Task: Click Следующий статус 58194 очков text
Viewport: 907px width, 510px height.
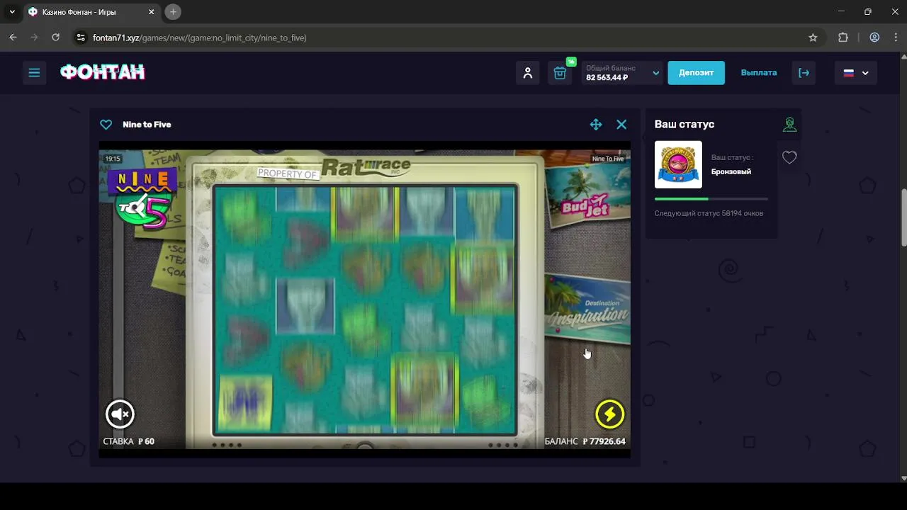Action: pyautogui.click(x=709, y=213)
